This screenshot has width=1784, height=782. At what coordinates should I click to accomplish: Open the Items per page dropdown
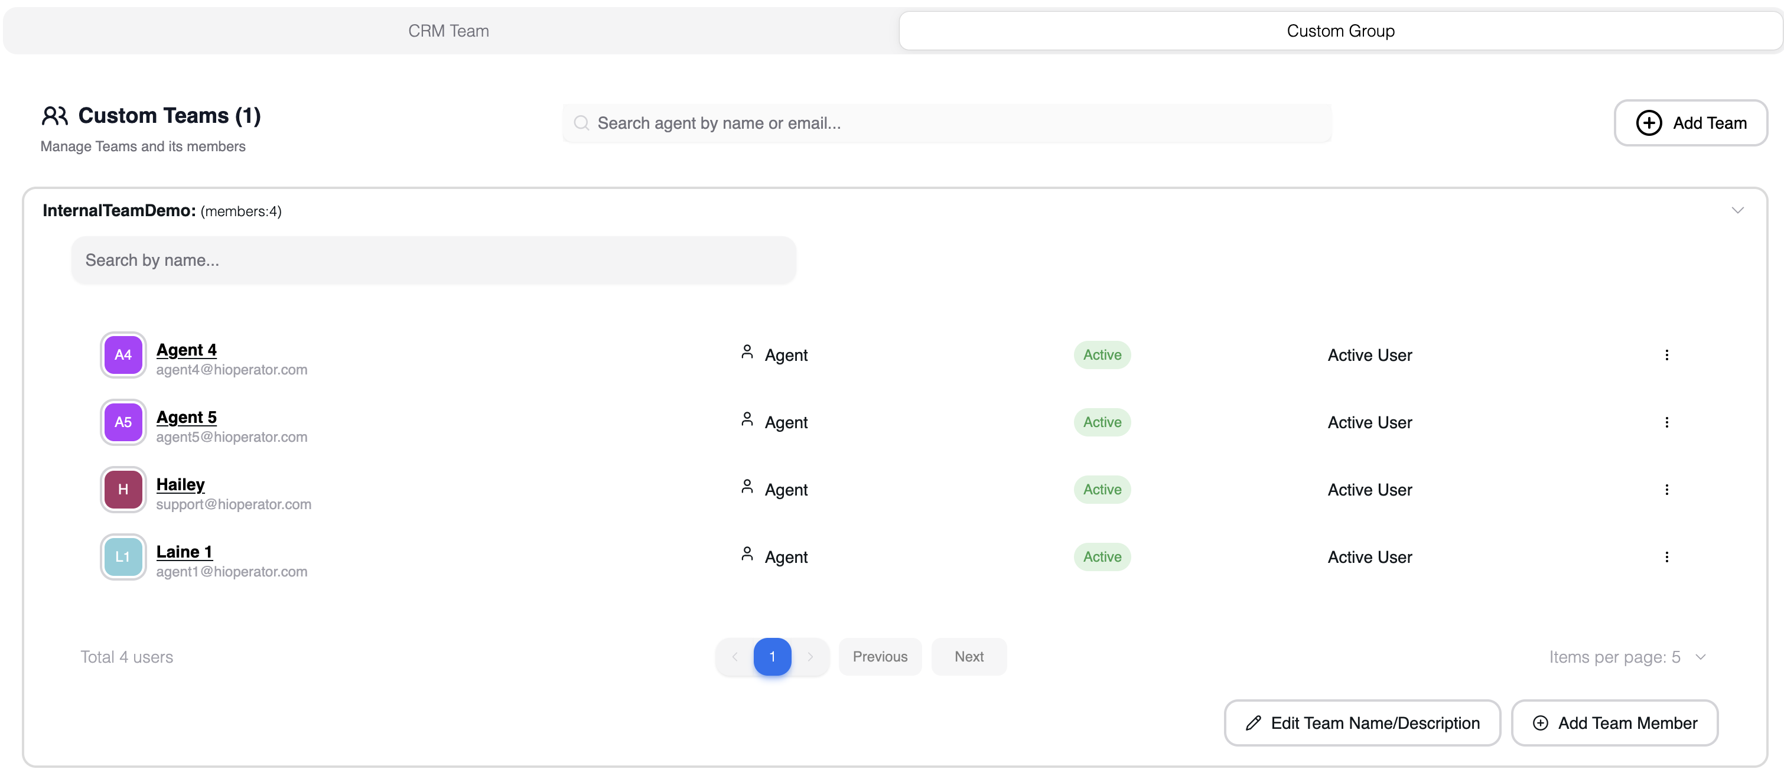1626,657
